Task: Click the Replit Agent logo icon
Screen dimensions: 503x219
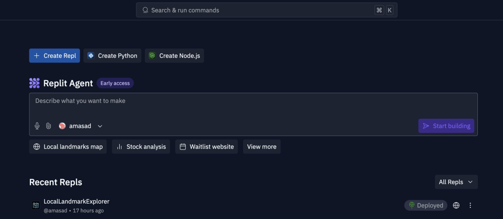Action: pyautogui.click(x=34, y=83)
